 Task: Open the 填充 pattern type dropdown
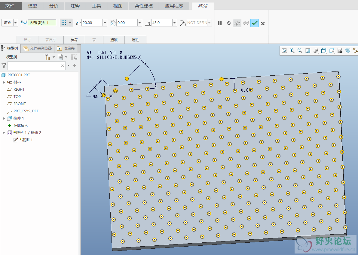pyautogui.click(x=16, y=23)
